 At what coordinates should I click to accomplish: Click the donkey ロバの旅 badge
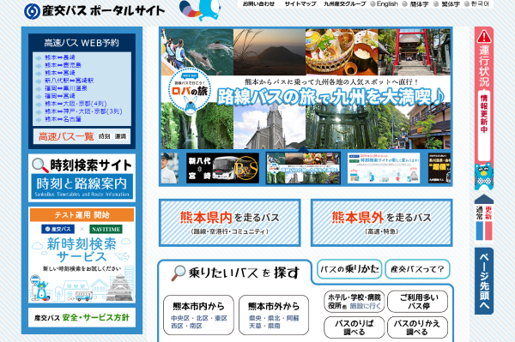(x=189, y=90)
